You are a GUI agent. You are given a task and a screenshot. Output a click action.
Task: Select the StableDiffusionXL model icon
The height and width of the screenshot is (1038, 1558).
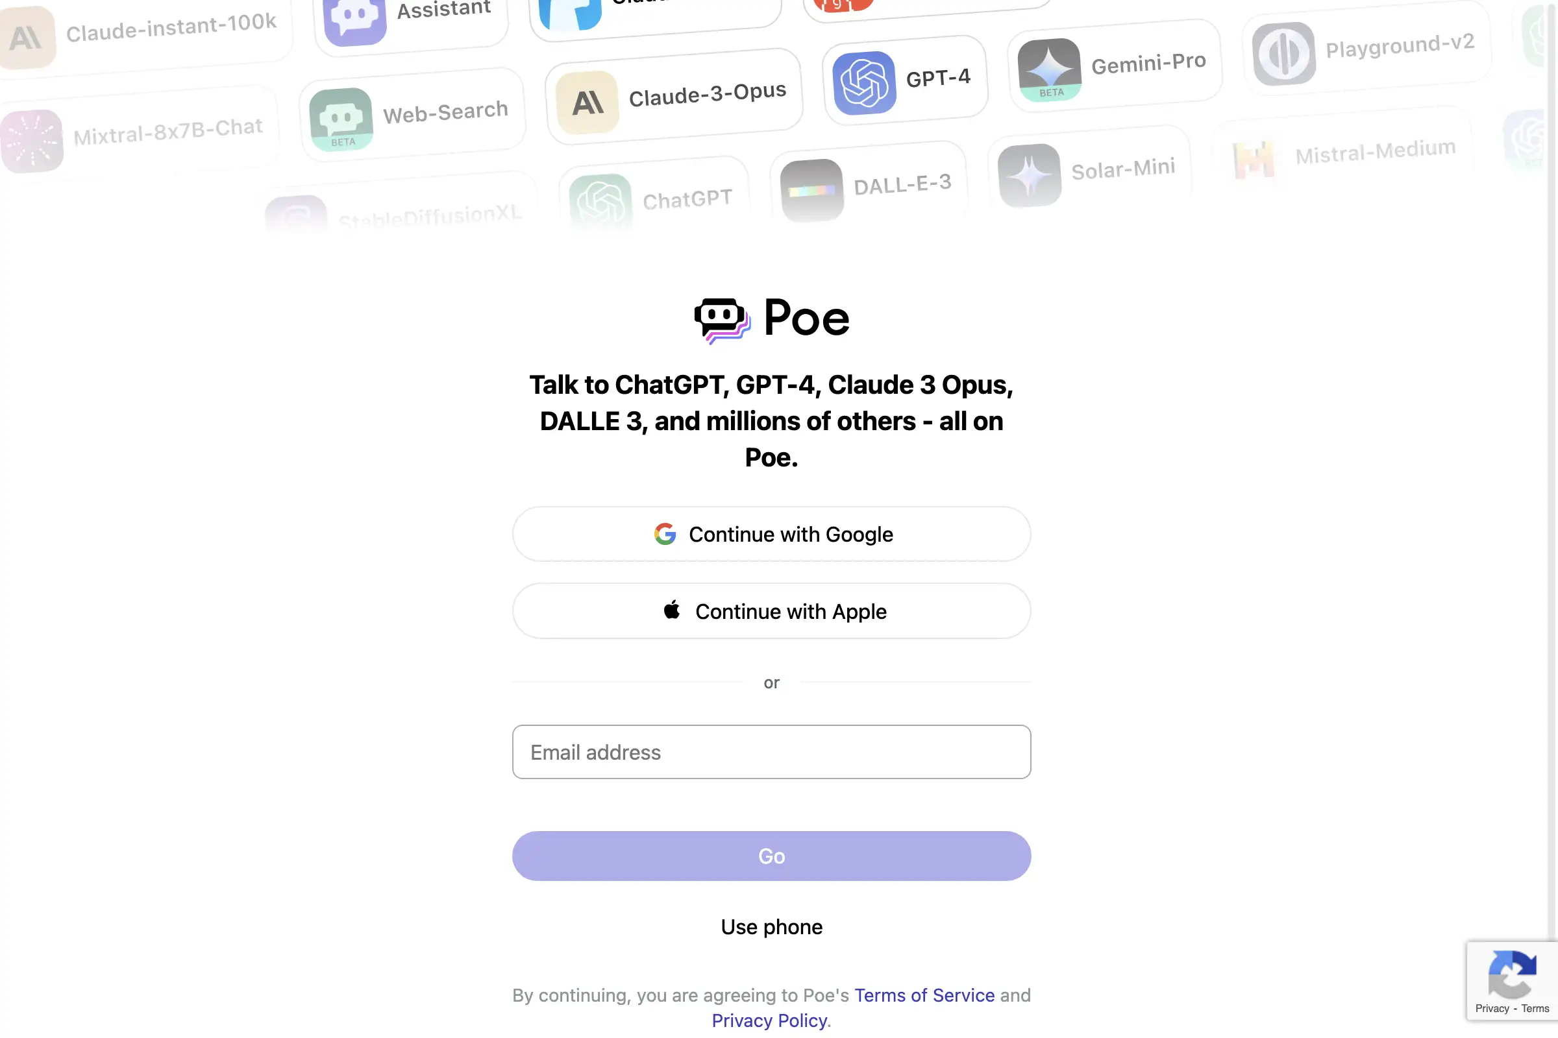pos(295,211)
